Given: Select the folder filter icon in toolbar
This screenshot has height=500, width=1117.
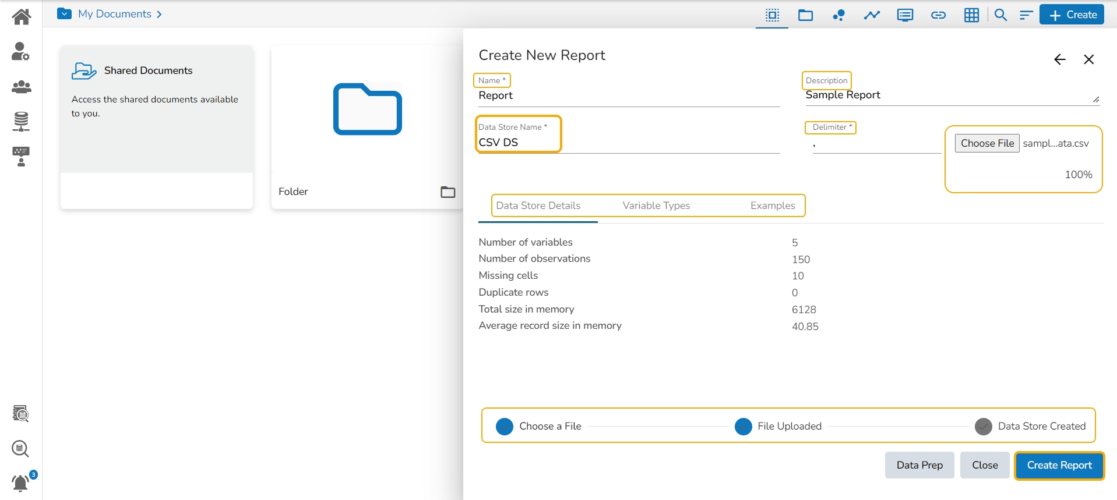Looking at the screenshot, I should click(x=805, y=15).
